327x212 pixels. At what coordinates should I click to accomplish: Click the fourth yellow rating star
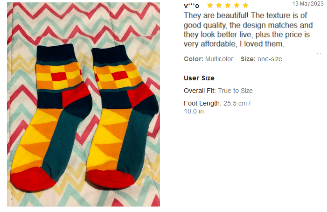(237, 6)
